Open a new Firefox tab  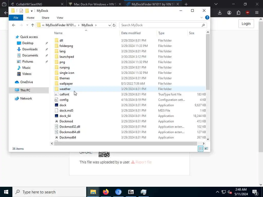click(x=186, y=4)
